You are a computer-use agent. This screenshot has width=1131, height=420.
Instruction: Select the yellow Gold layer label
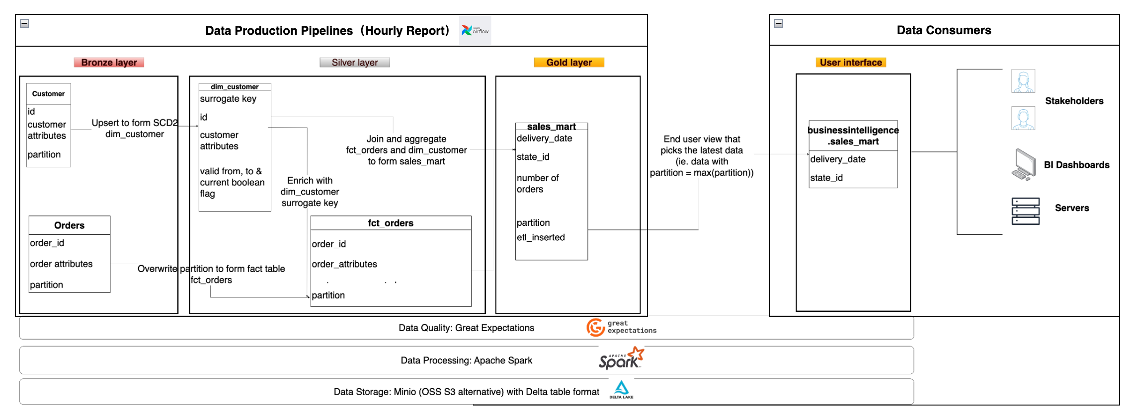tap(569, 63)
